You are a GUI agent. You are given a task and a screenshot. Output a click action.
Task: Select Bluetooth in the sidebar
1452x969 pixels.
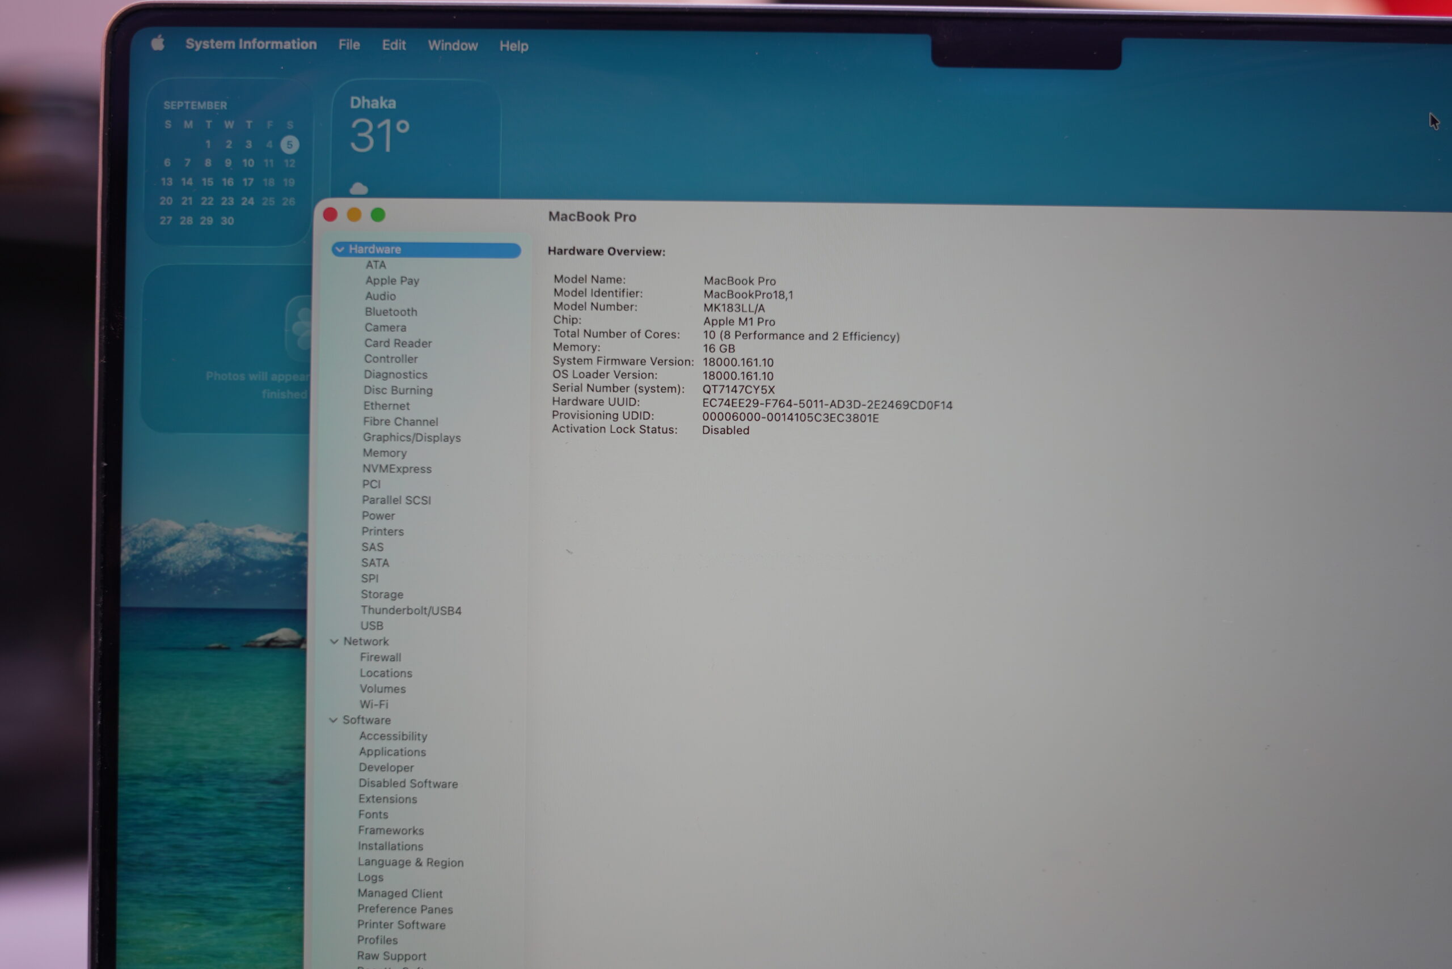391,312
